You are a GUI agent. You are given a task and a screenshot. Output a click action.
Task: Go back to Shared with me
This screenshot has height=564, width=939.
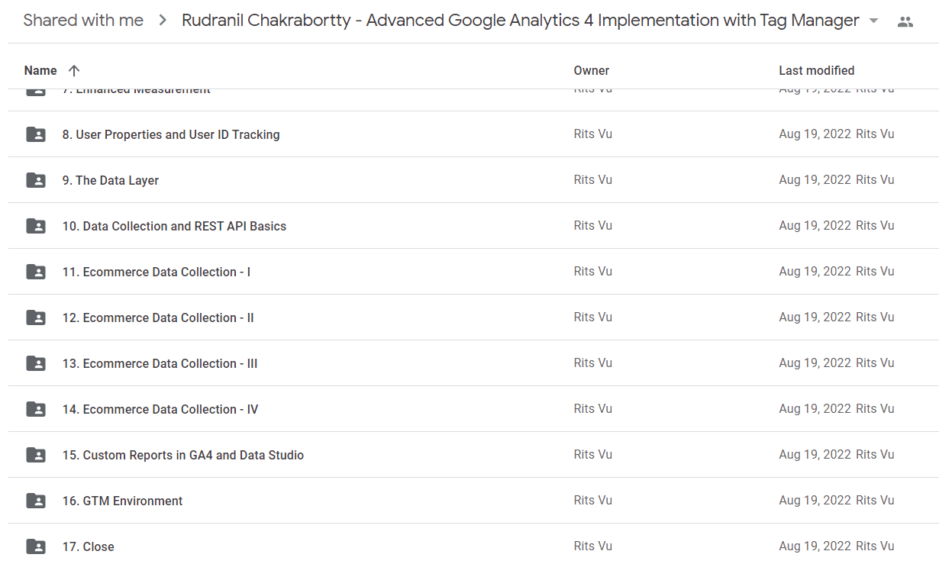[x=83, y=21]
